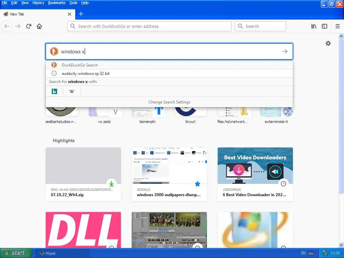Click the EN language indicator

(303, 253)
